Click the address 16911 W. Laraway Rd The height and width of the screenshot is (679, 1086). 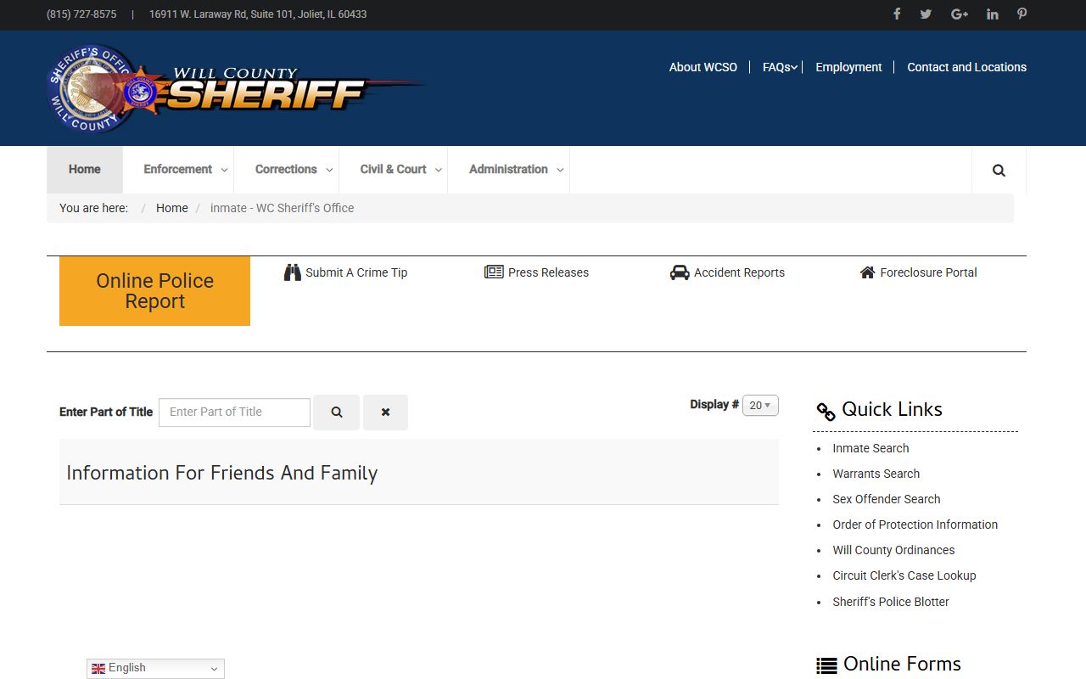click(258, 14)
